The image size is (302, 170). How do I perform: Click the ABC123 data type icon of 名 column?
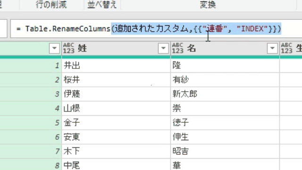tap(177, 48)
